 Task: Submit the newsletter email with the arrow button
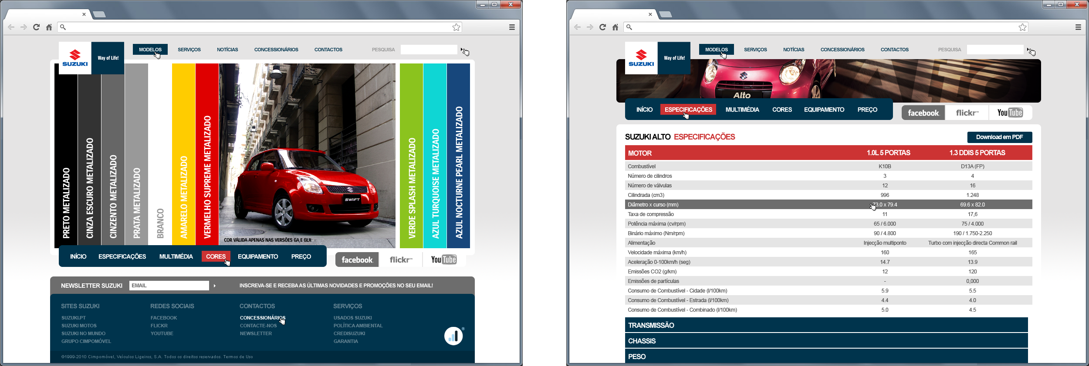[x=215, y=286]
